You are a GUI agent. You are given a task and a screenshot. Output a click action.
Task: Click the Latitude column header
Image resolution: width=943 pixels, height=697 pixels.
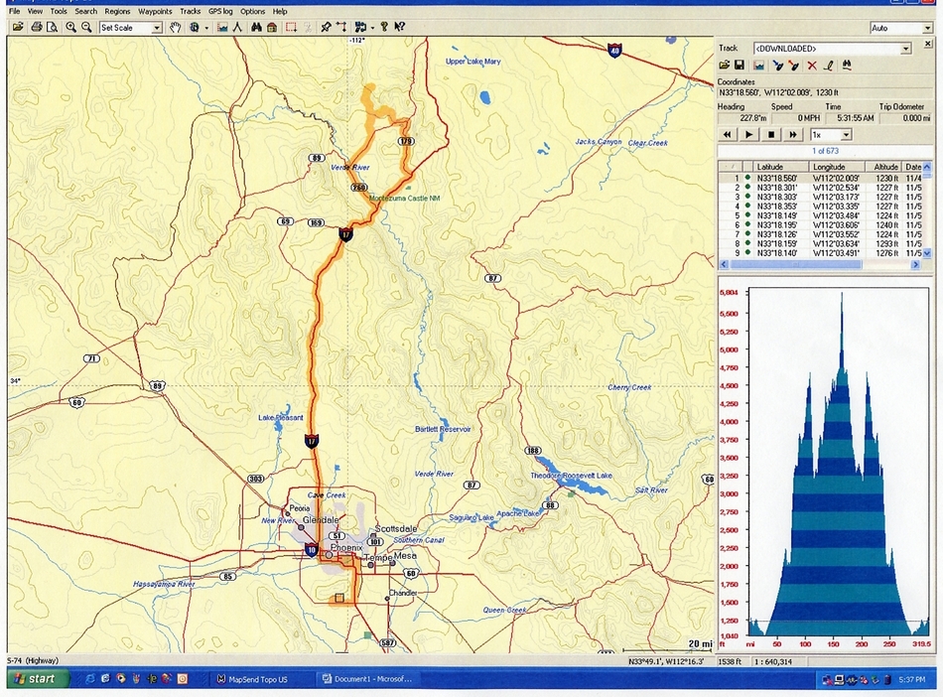[780, 167]
